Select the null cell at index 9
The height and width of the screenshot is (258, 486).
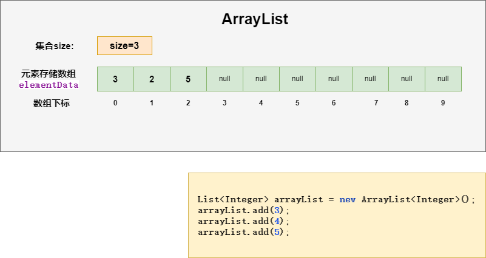click(444, 79)
